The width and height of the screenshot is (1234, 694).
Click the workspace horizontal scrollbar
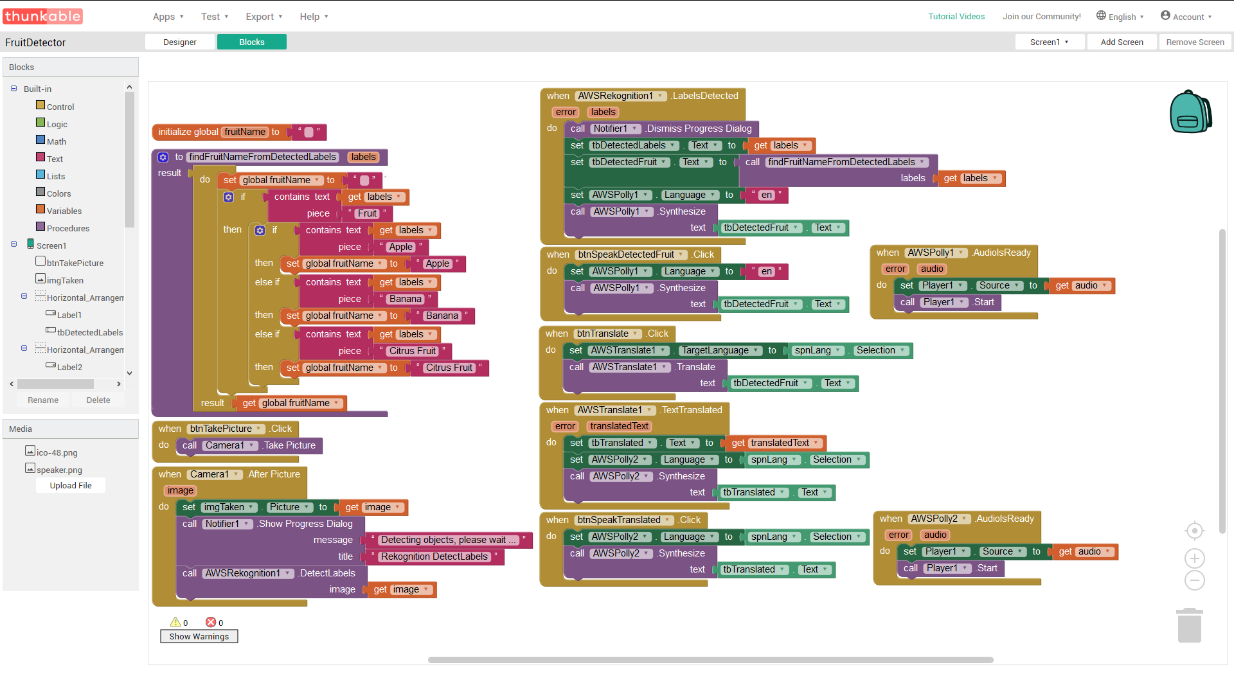click(710, 660)
